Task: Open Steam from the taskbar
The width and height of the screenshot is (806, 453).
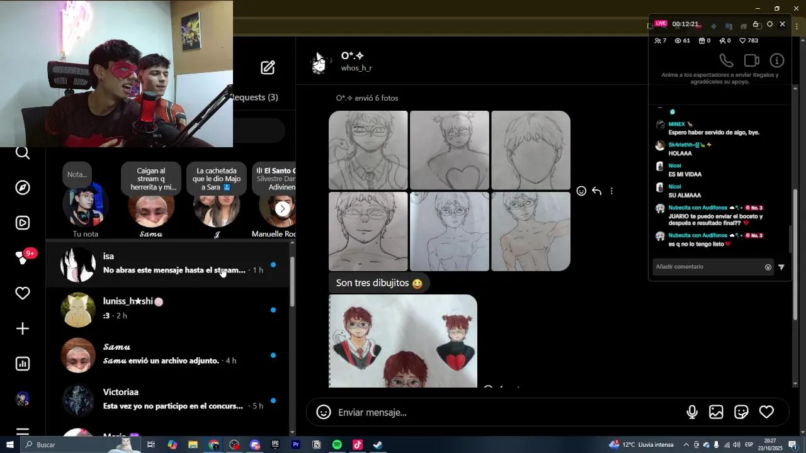Action: pos(378,445)
